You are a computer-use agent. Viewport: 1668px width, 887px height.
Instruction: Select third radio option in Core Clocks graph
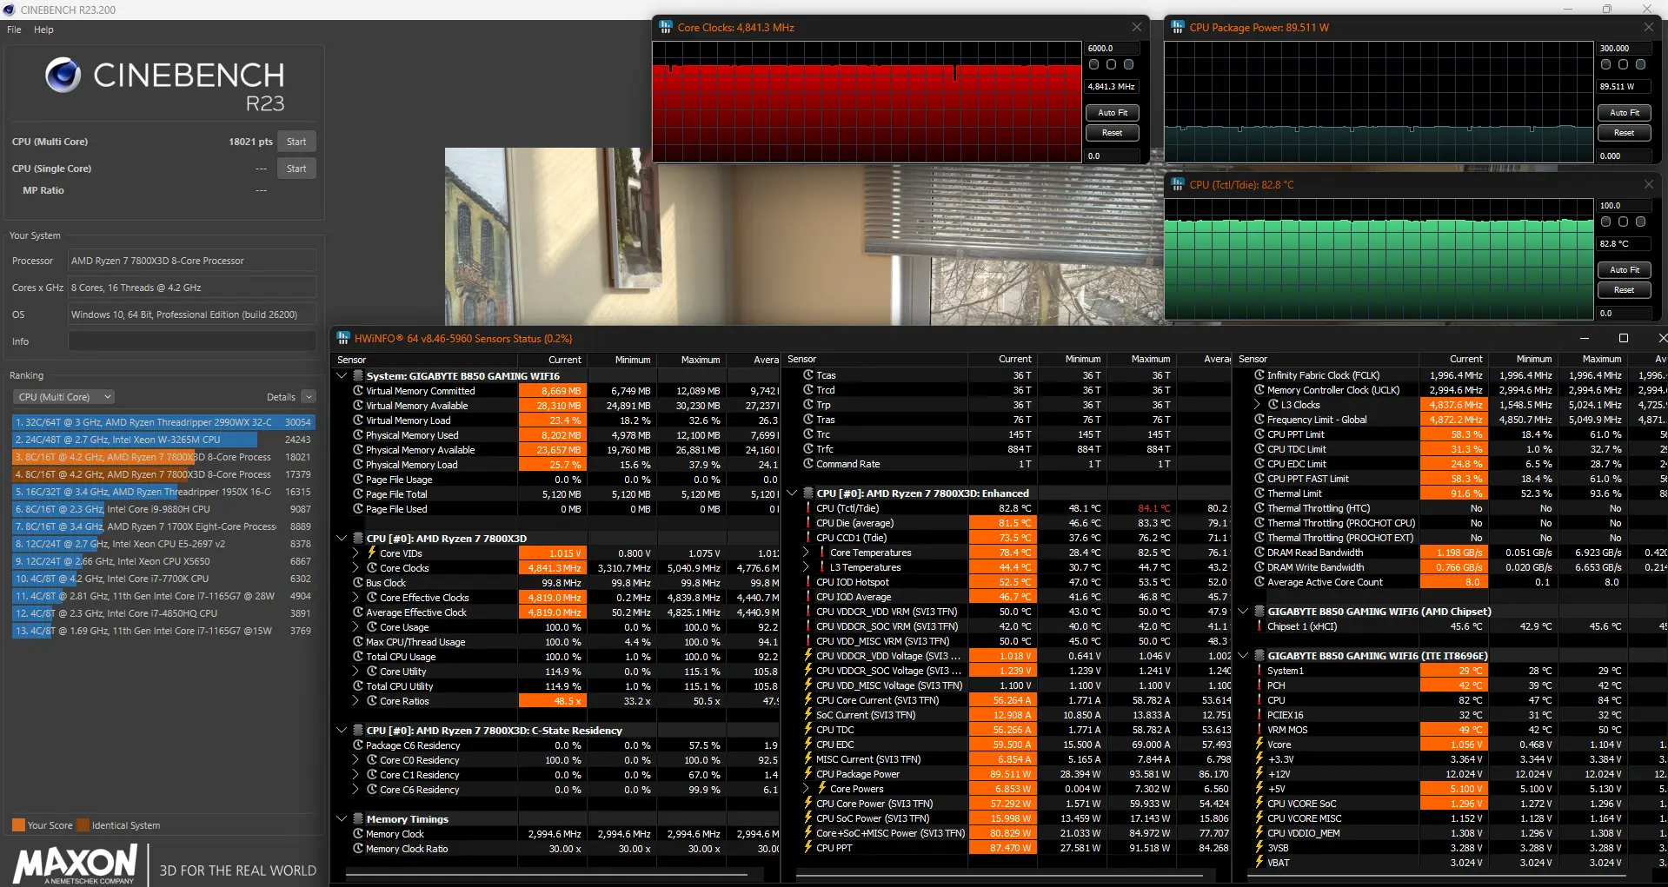1129,64
